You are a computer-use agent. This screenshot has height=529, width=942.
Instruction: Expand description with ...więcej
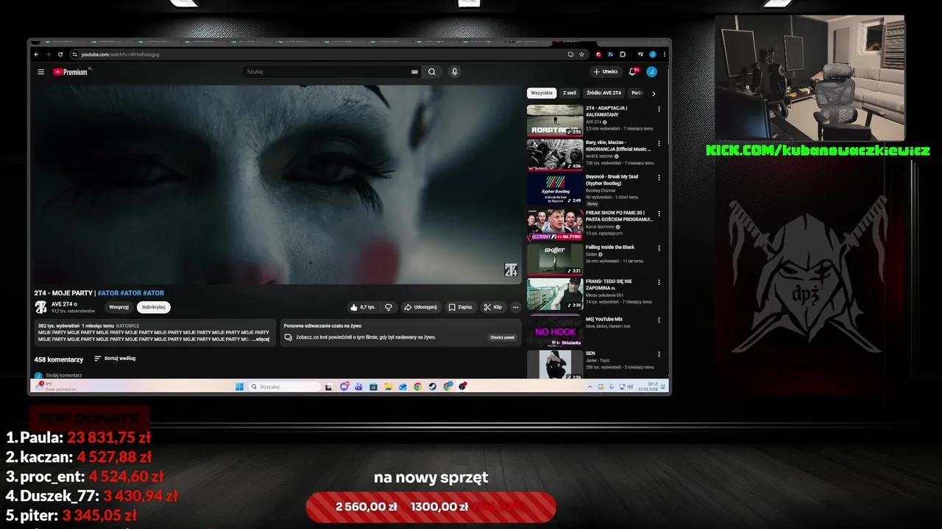click(261, 339)
